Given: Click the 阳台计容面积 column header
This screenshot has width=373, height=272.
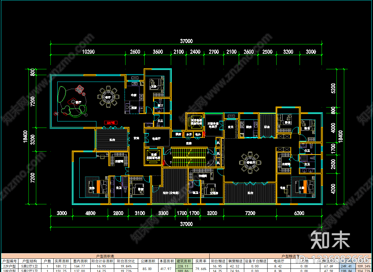Looking at the screenshot, I should coord(102,261).
